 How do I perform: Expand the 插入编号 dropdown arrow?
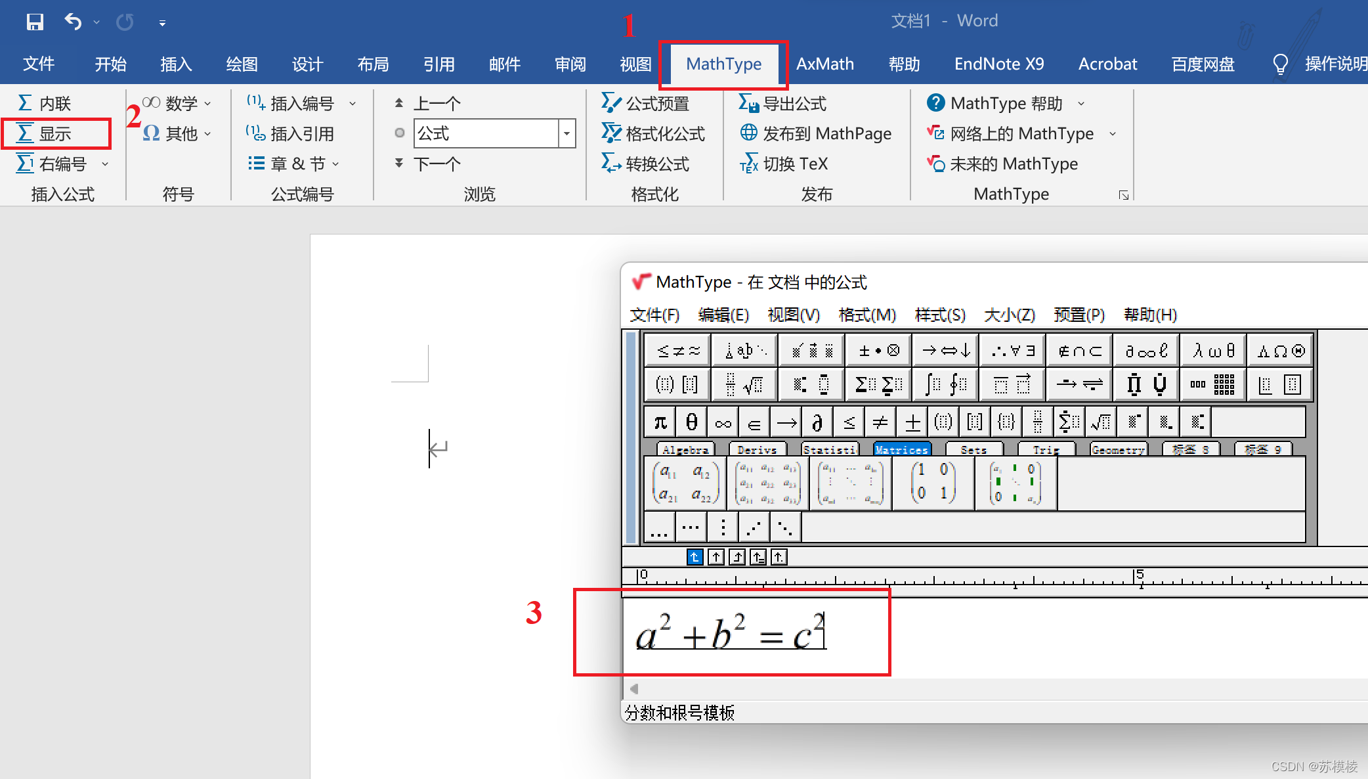tap(353, 103)
